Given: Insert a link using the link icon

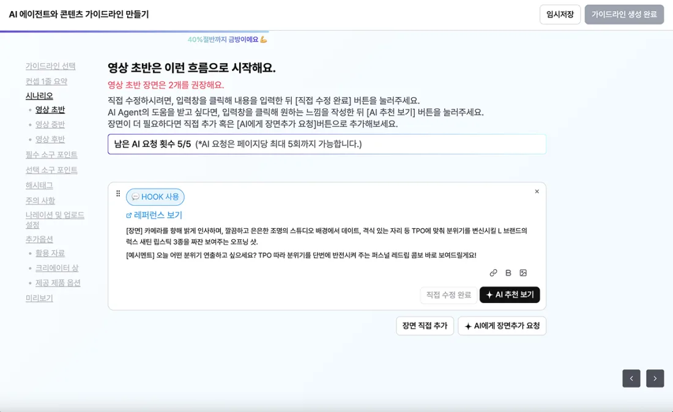Looking at the screenshot, I should pos(493,273).
